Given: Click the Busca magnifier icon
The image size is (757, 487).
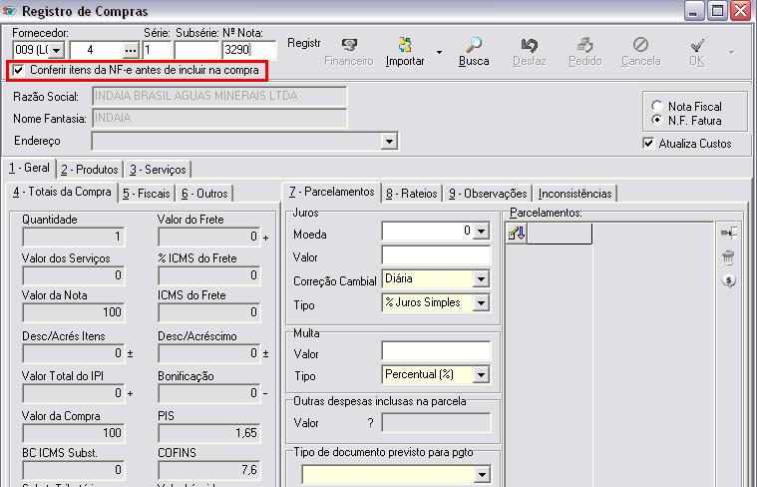Looking at the screenshot, I should point(474,47).
